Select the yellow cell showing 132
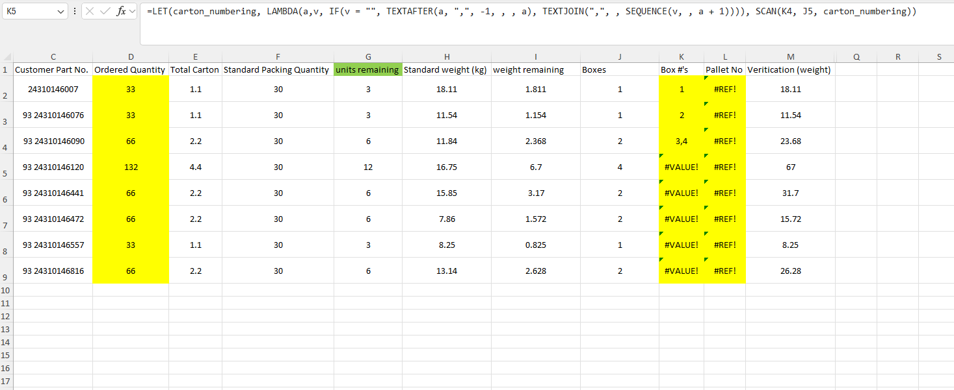The height and width of the screenshot is (390, 954). (x=131, y=167)
